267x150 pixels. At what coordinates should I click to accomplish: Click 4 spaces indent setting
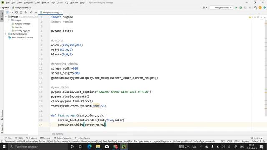click(x=246, y=141)
